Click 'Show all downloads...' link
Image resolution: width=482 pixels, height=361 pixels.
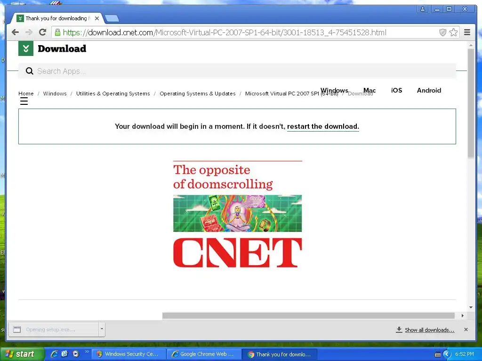pyautogui.click(x=429, y=330)
